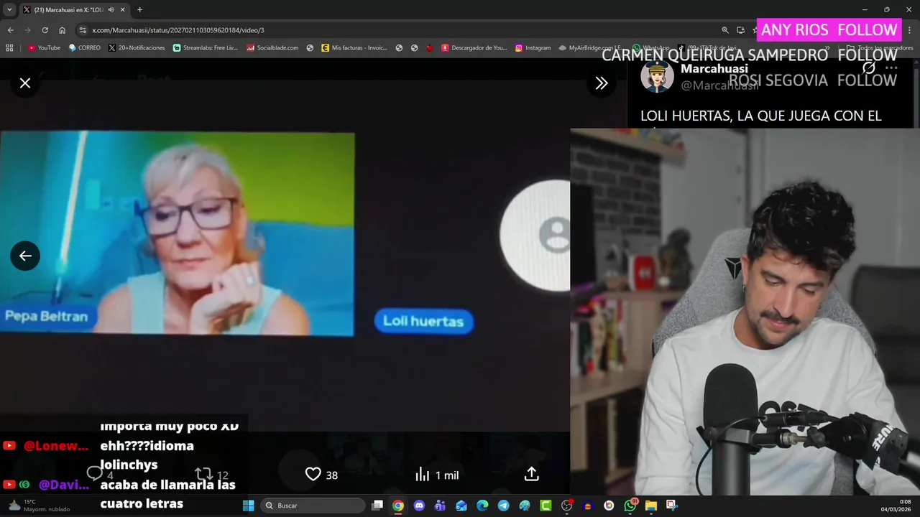Screen dimensions: 920x517
Task: Open a new browser tab
Action: [139, 9]
